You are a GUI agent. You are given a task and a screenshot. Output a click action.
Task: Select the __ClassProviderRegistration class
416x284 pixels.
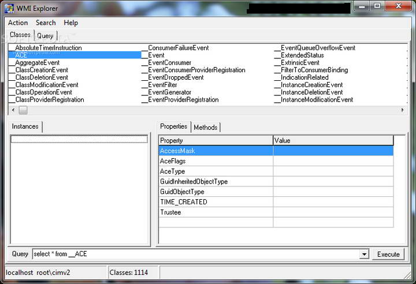click(46, 100)
